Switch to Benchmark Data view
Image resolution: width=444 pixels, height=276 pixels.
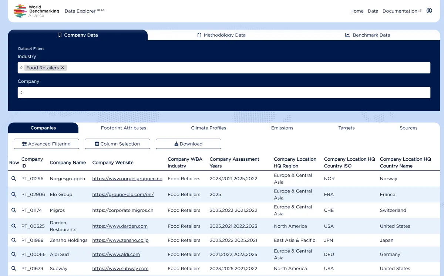pos(367,35)
